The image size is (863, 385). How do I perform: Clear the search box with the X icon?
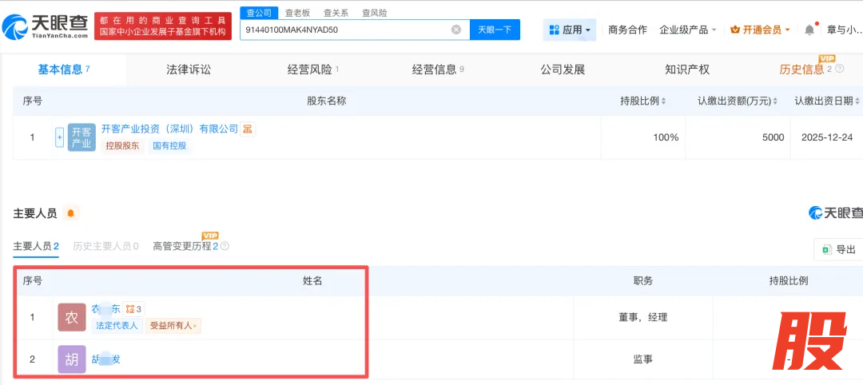[x=456, y=30]
